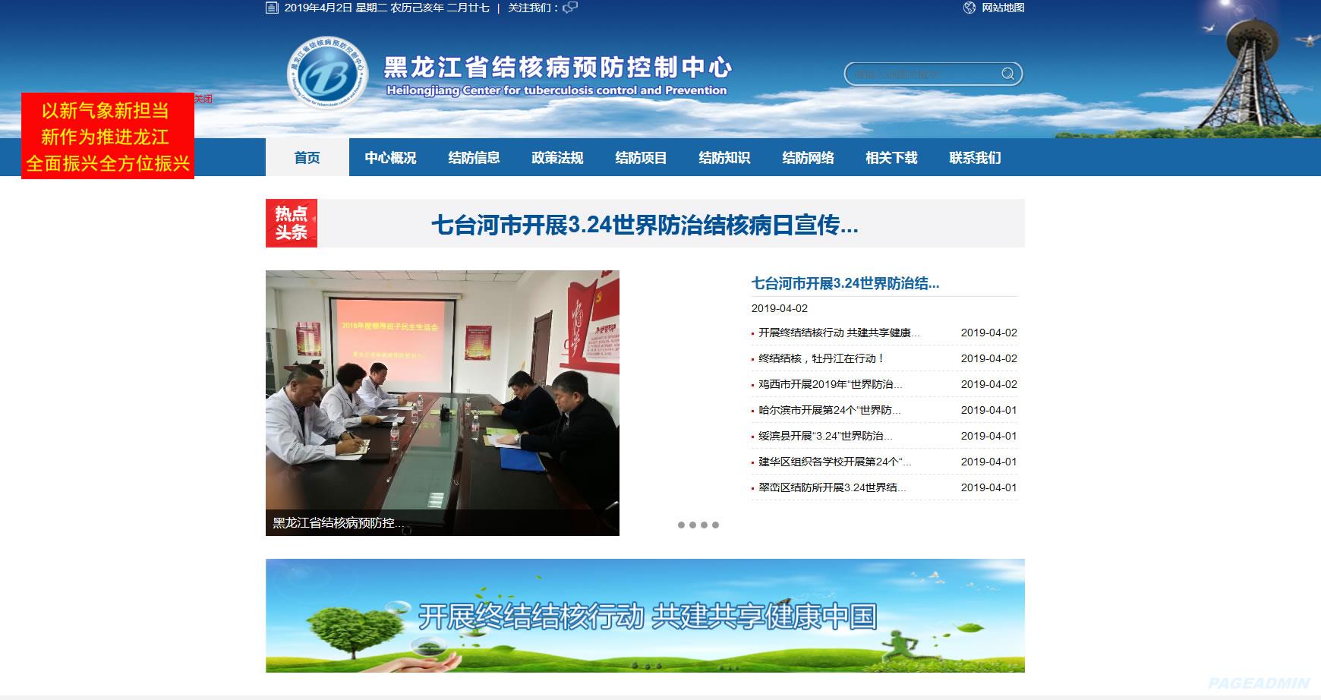Click the 相关下载 navigation item

point(891,158)
